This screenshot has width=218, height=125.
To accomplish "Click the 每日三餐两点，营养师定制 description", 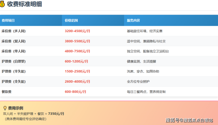I will (x=146, y=92).
